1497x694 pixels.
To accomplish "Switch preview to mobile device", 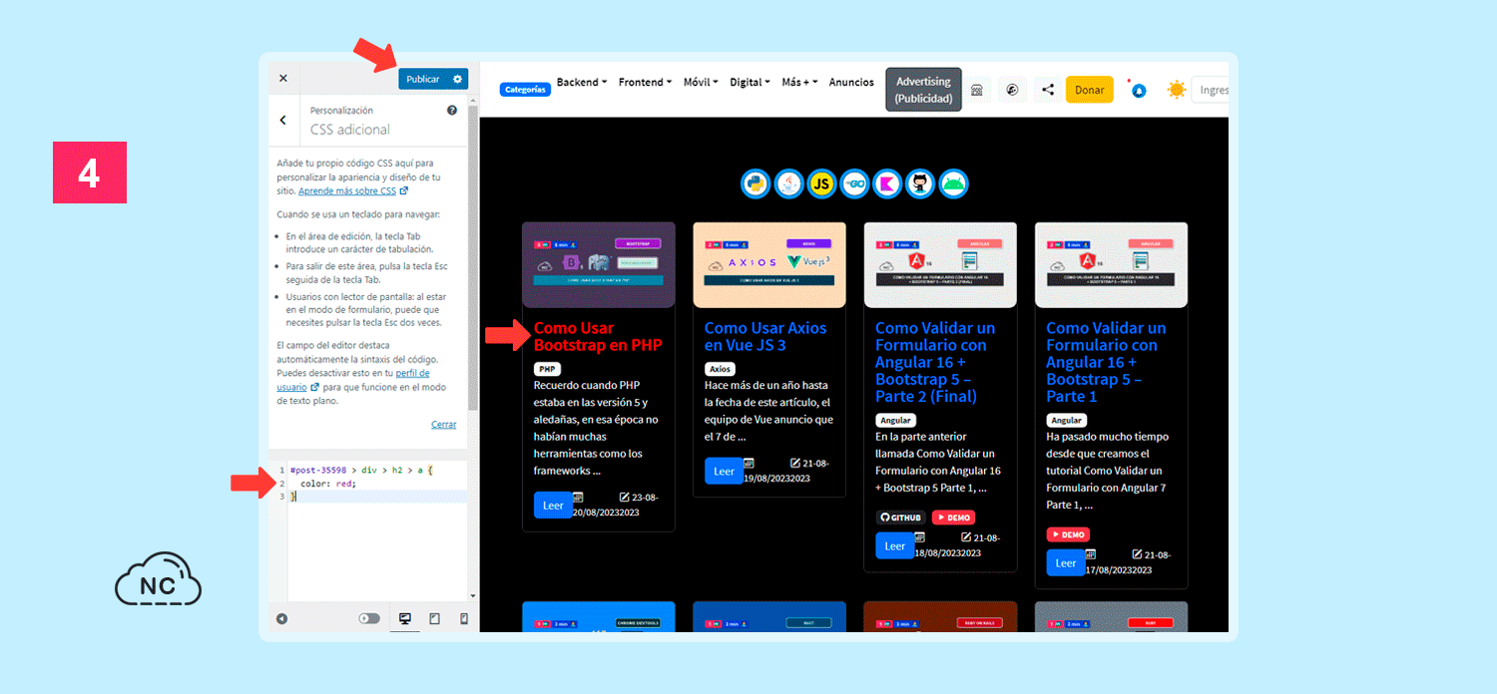I will [464, 618].
